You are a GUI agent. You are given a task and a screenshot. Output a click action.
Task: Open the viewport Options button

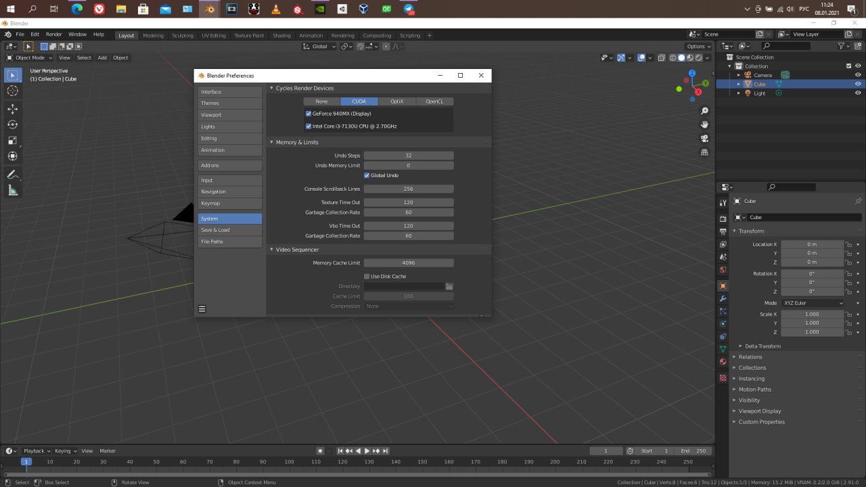click(698, 46)
